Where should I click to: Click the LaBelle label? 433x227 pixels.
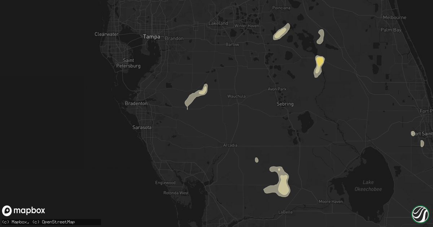285,212
